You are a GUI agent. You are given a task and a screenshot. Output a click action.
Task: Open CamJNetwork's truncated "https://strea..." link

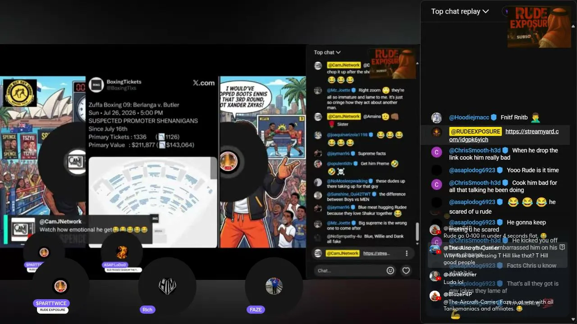[x=376, y=253]
